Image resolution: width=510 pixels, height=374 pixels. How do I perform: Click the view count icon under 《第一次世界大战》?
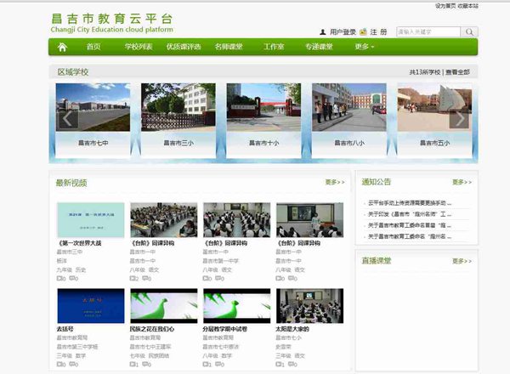point(61,278)
